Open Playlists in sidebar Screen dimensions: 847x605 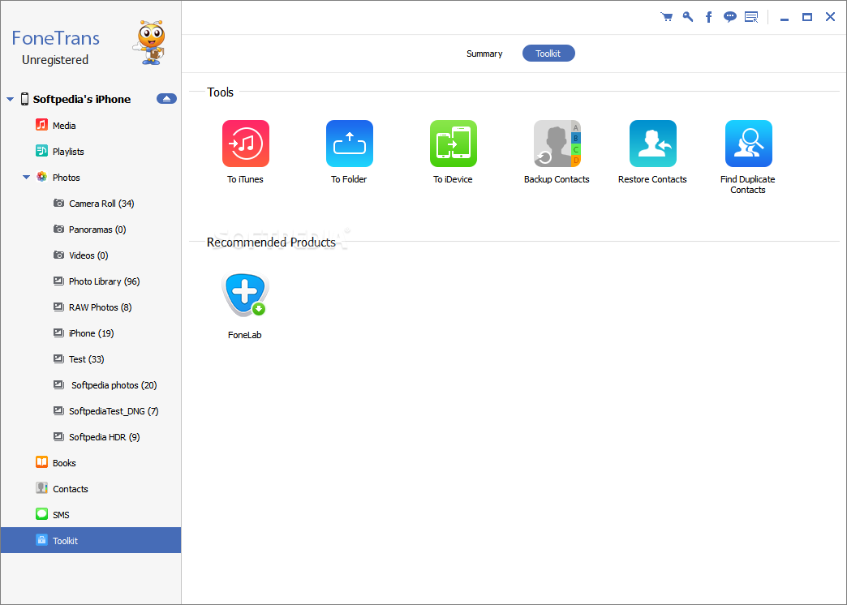coord(91,151)
